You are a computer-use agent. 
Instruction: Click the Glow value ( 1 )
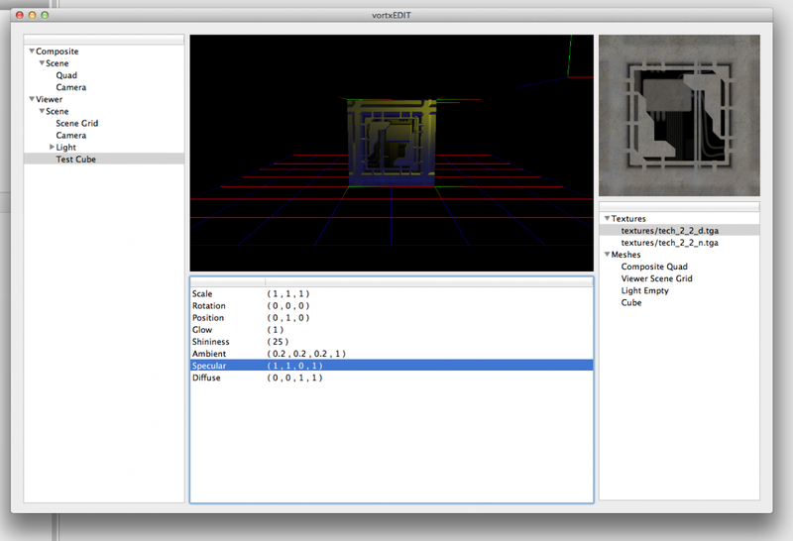coord(276,330)
